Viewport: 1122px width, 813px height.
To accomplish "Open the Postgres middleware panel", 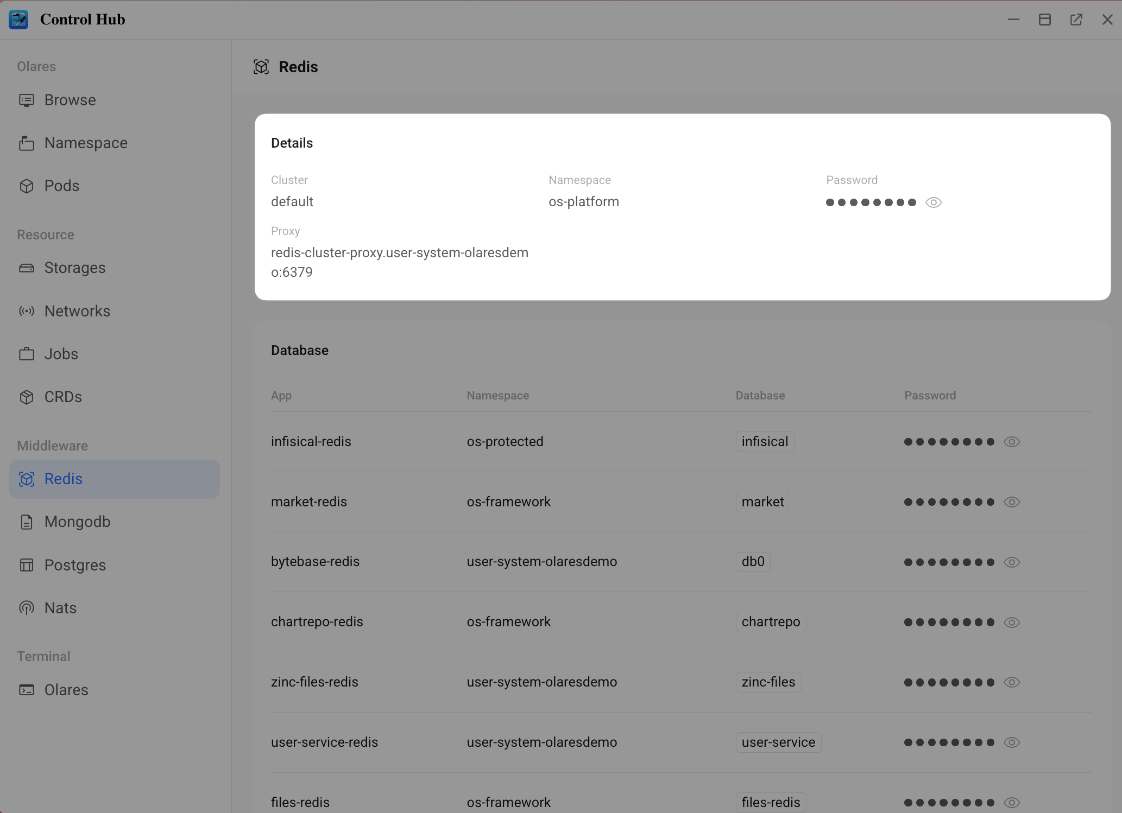I will pos(75,564).
